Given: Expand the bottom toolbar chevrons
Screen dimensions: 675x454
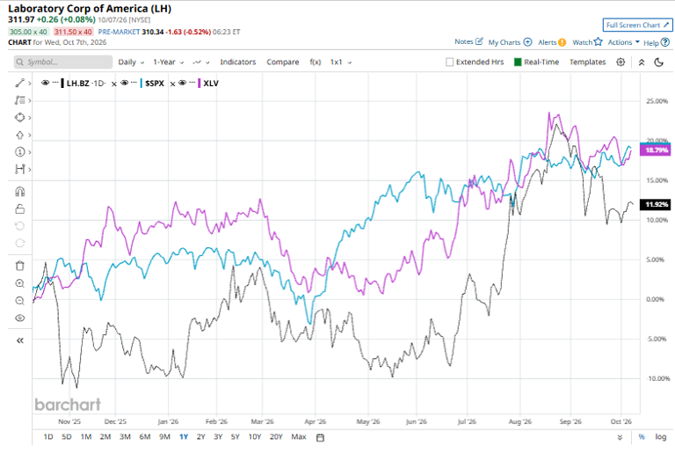Looking at the screenshot, I should (x=620, y=437).
